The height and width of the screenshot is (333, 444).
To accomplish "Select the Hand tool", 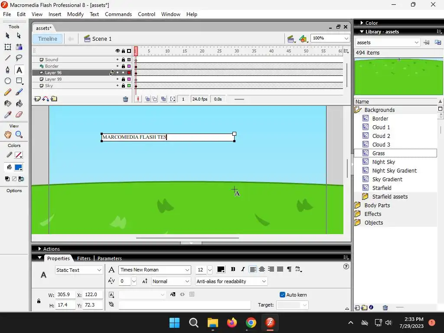I will pos(8,135).
